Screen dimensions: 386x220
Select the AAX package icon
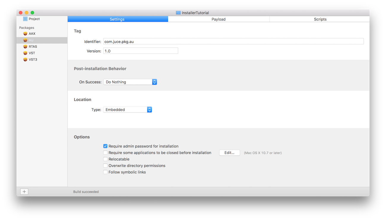point(25,34)
